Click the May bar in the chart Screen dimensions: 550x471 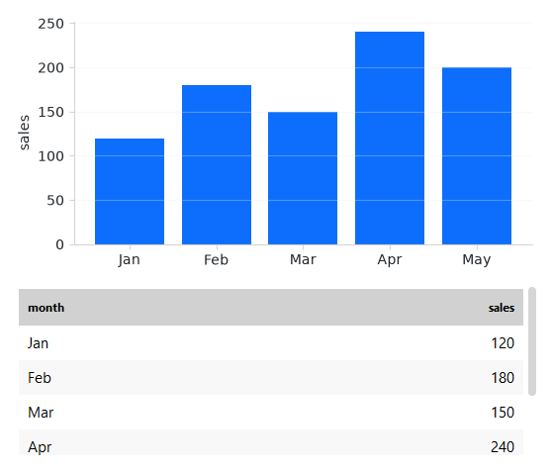(x=477, y=155)
